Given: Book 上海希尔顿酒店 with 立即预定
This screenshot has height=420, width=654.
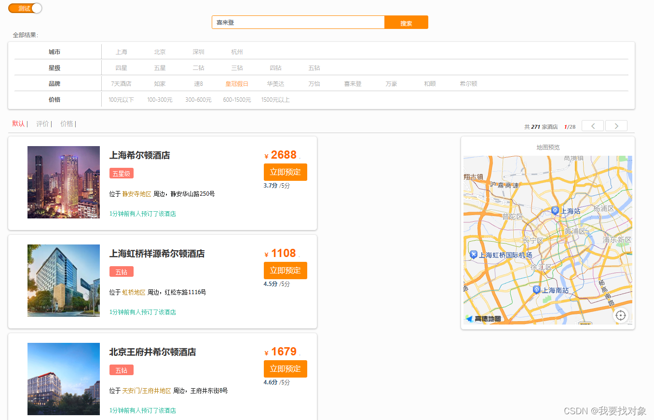Looking at the screenshot, I should (286, 172).
